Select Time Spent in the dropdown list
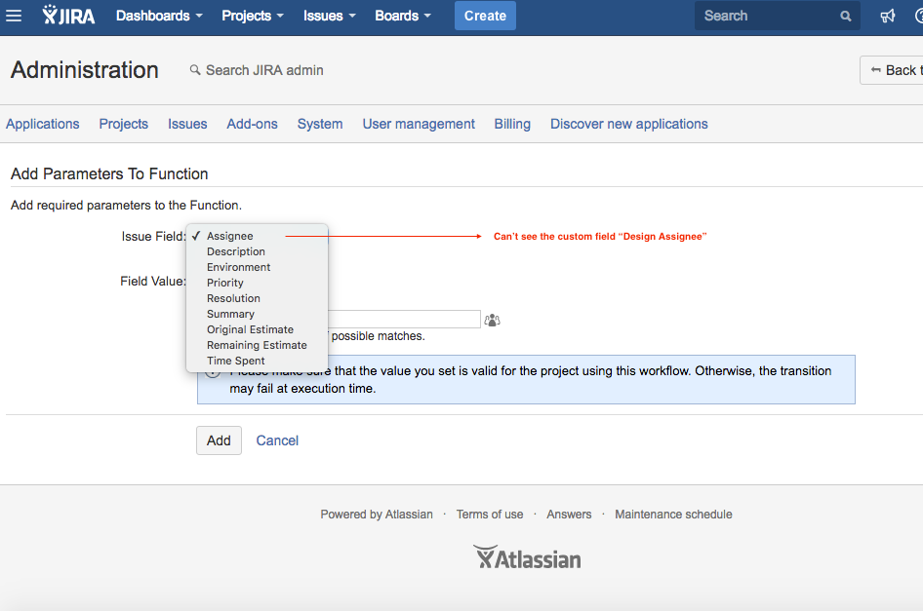This screenshot has height=611, width=923. coord(257,361)
